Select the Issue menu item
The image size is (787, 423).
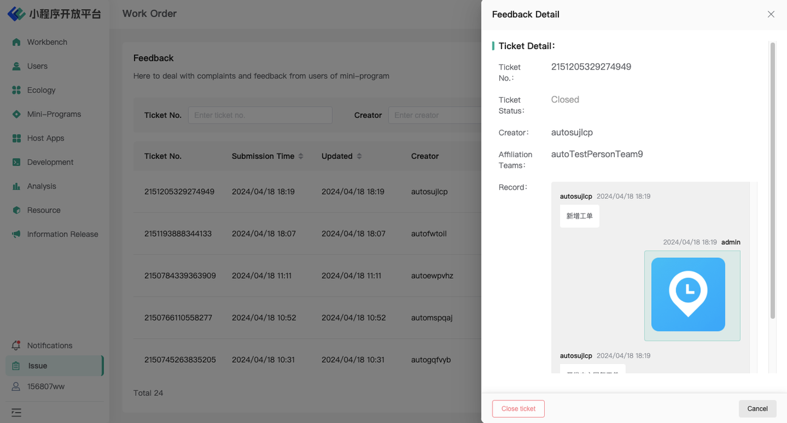55,366
